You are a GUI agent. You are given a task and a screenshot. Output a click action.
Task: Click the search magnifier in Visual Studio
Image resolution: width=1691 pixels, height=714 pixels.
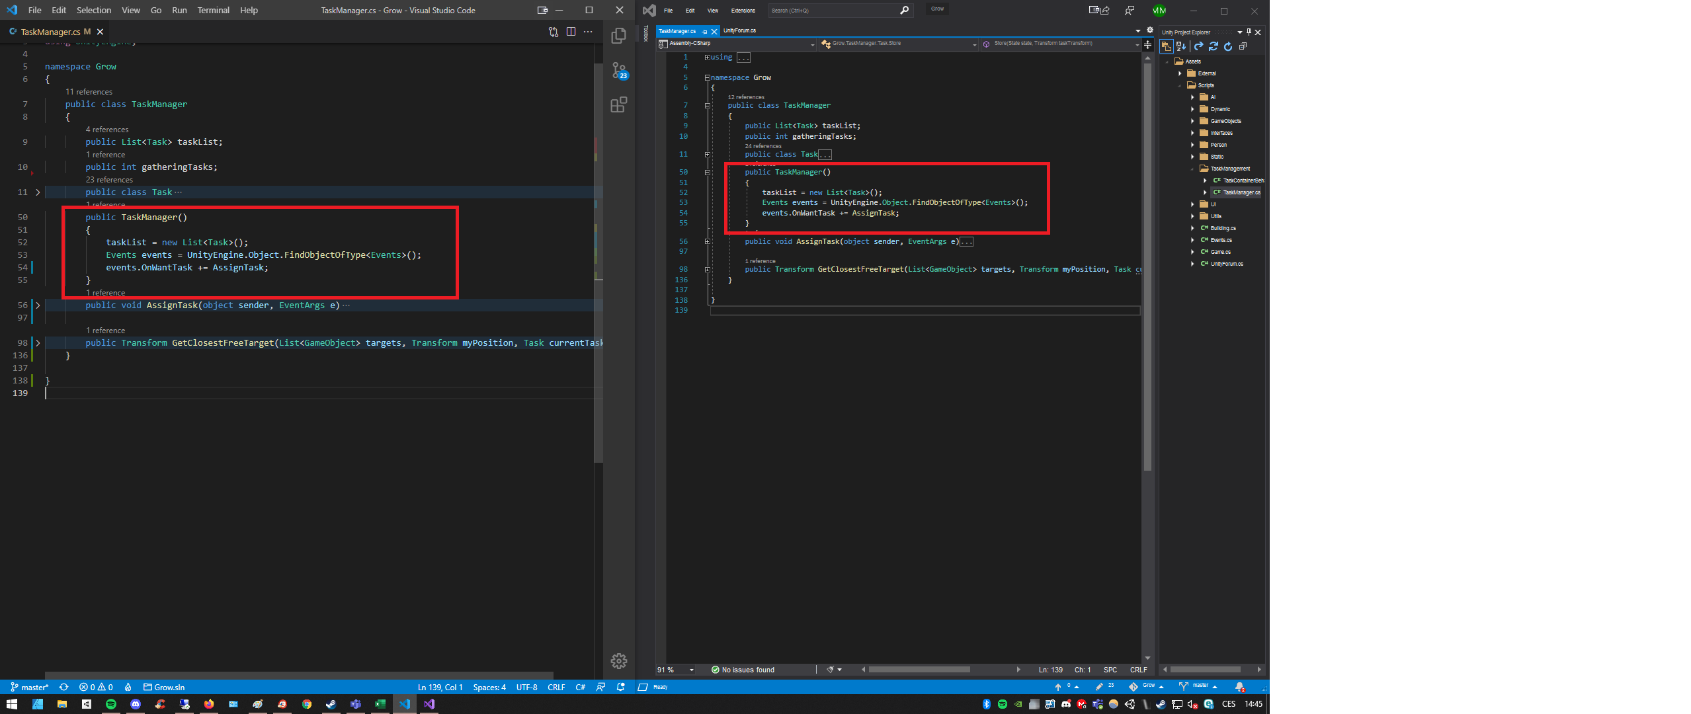pyautogui.click(x=904, y=11)
